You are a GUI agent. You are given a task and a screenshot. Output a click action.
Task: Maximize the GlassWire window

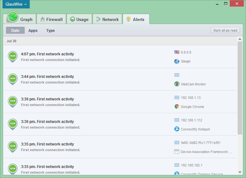pos(225,4)
